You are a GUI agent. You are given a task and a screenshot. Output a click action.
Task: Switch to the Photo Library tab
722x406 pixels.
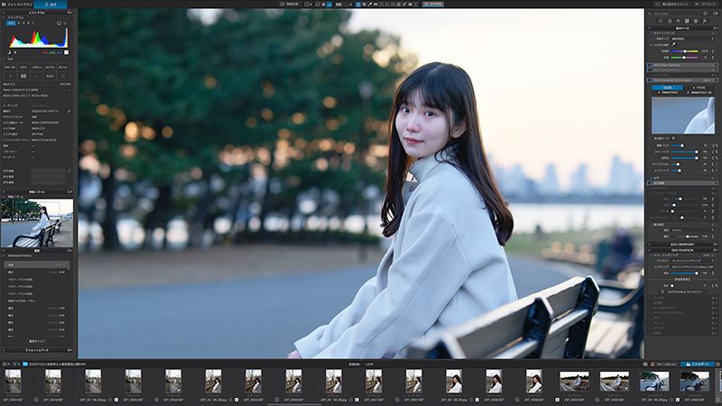pos(17,5)
